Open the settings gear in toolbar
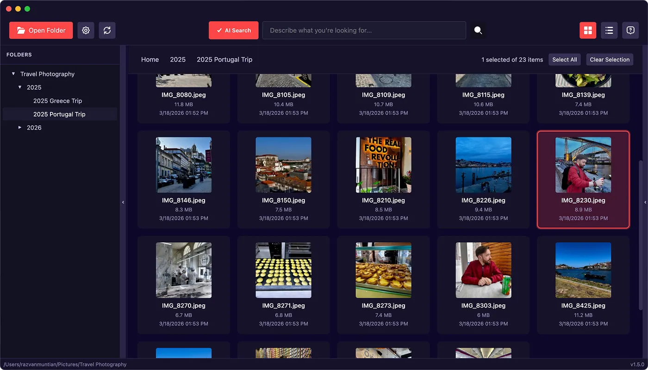Image resolution: width=648 pixels, height=370 pixels. point(86,31)
